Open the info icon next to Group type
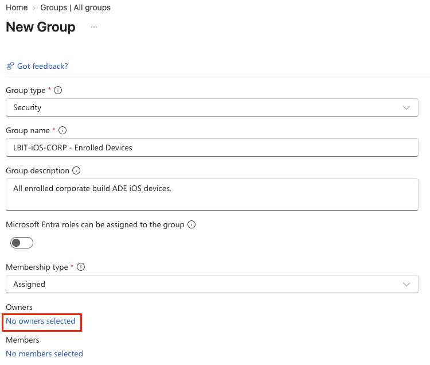 tap(58, 90)
